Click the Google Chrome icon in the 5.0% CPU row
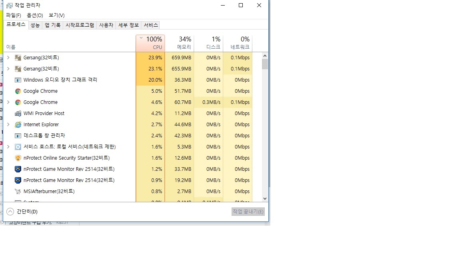Viewport: 460px width, 258px height. 18,91
